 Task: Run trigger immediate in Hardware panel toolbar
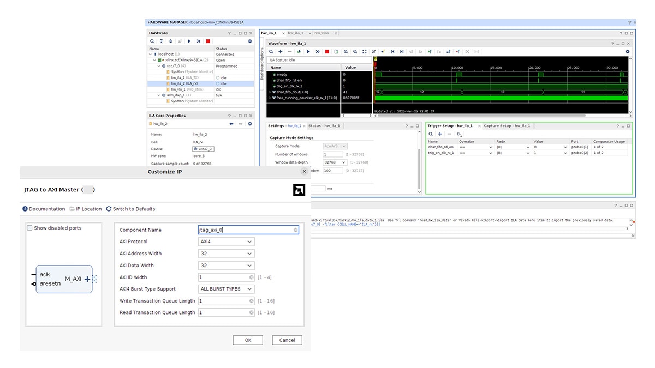(199, 41)
